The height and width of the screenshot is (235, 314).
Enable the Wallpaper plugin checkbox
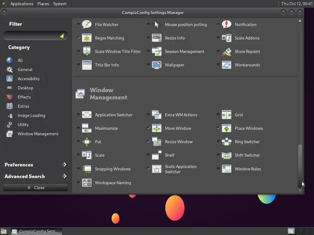(x=148, y=65)
